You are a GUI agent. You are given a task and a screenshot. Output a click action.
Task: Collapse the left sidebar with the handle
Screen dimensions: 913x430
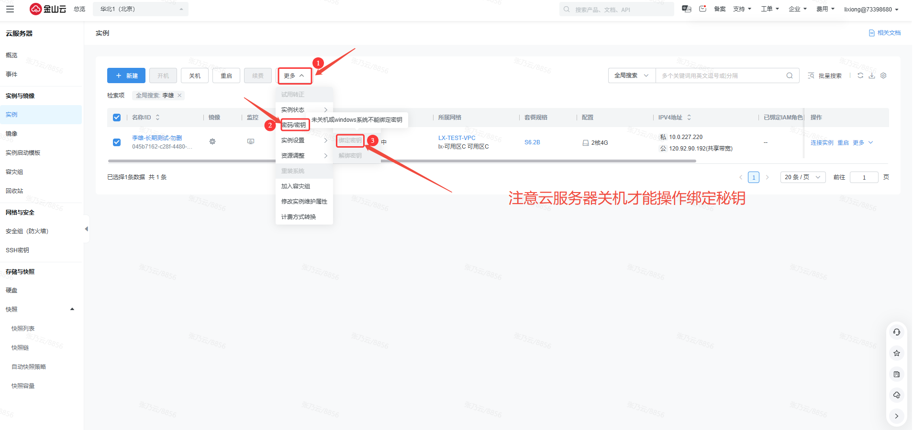coord(87,229)
